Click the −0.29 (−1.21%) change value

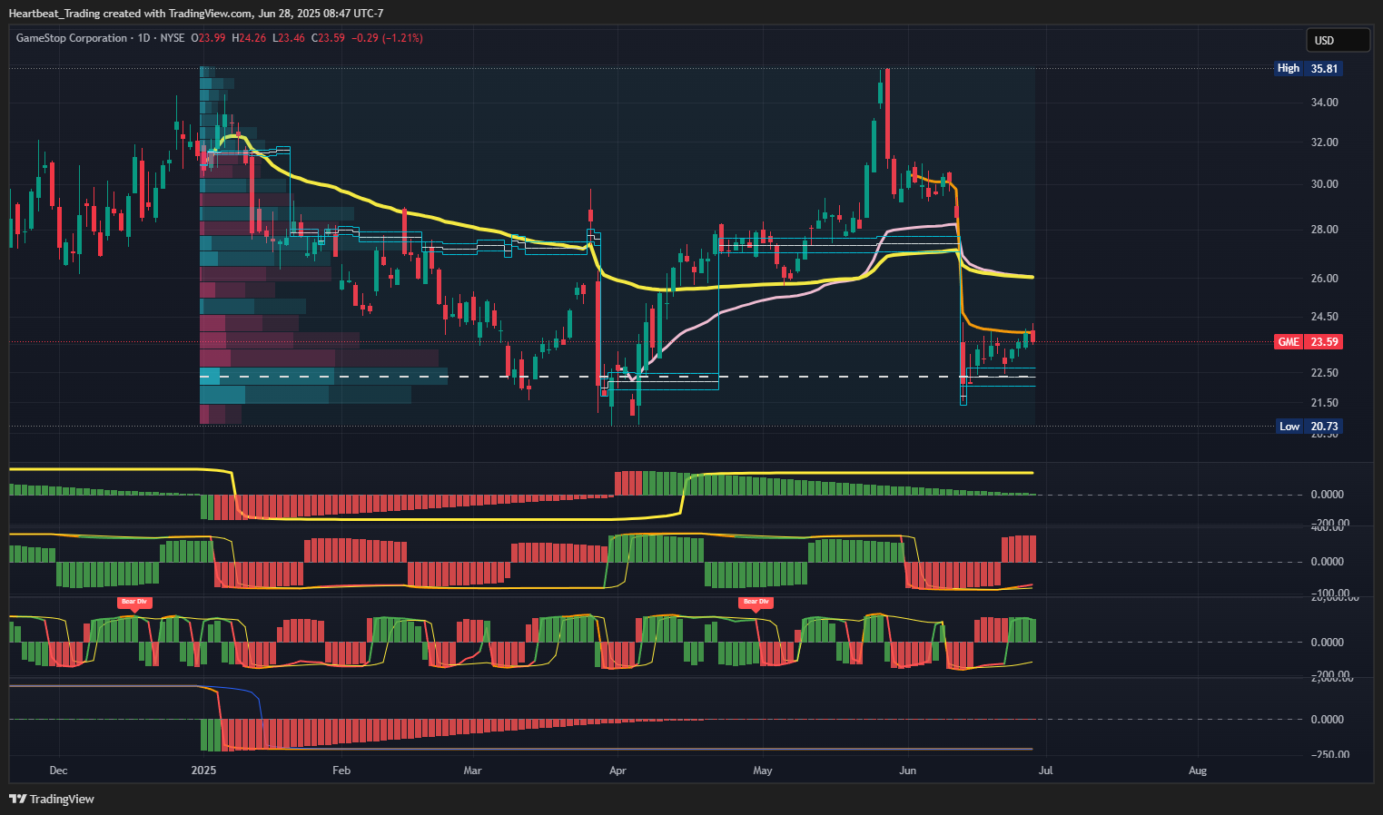(388, 38)
